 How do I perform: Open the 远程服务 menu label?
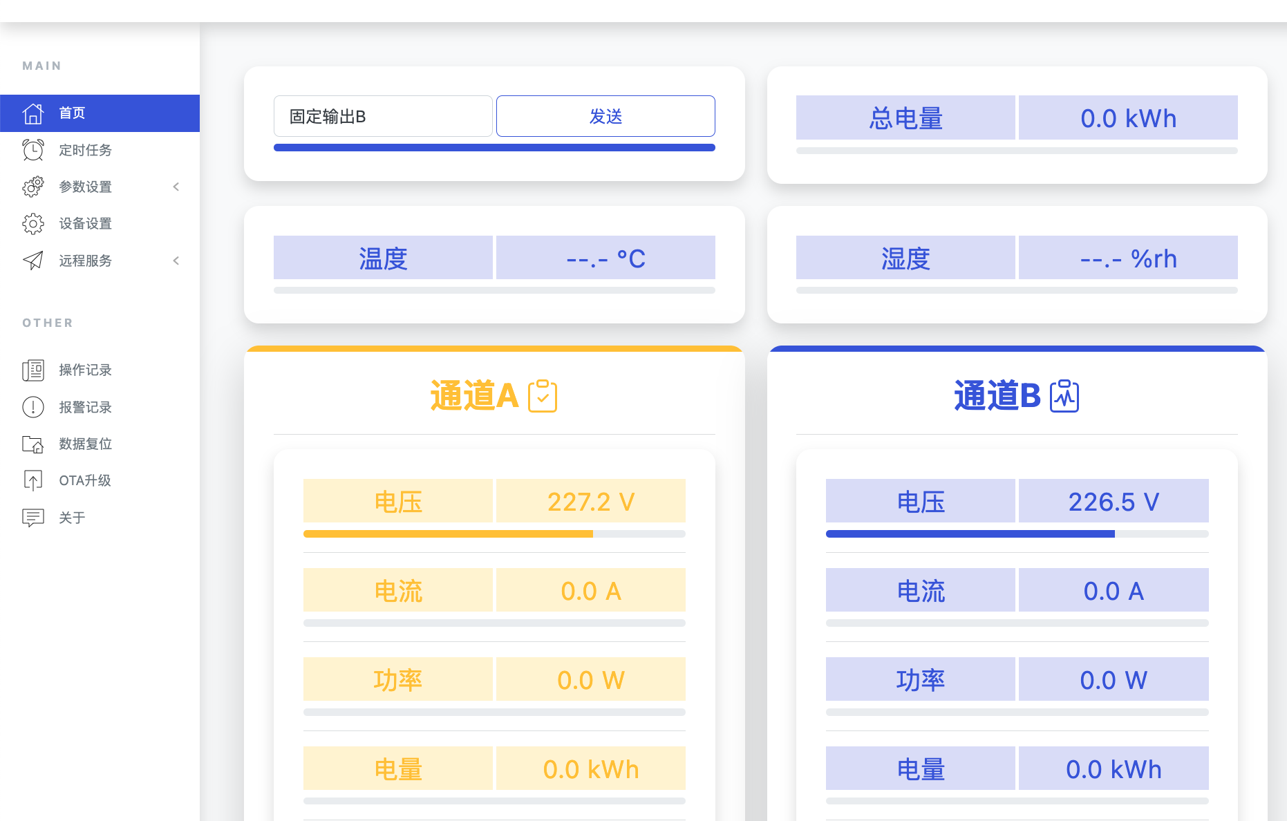85,261
